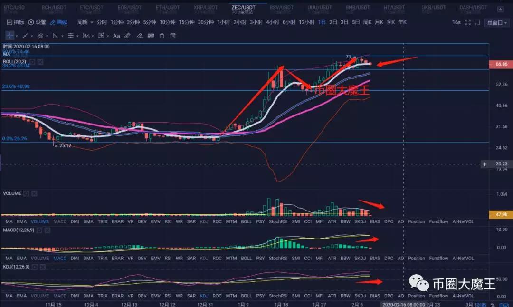Delete all drawings with trash icon

[x=173, y=36]
